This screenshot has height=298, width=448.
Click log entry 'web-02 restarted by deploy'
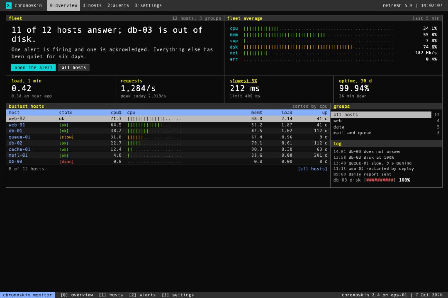tap(381, 169)
